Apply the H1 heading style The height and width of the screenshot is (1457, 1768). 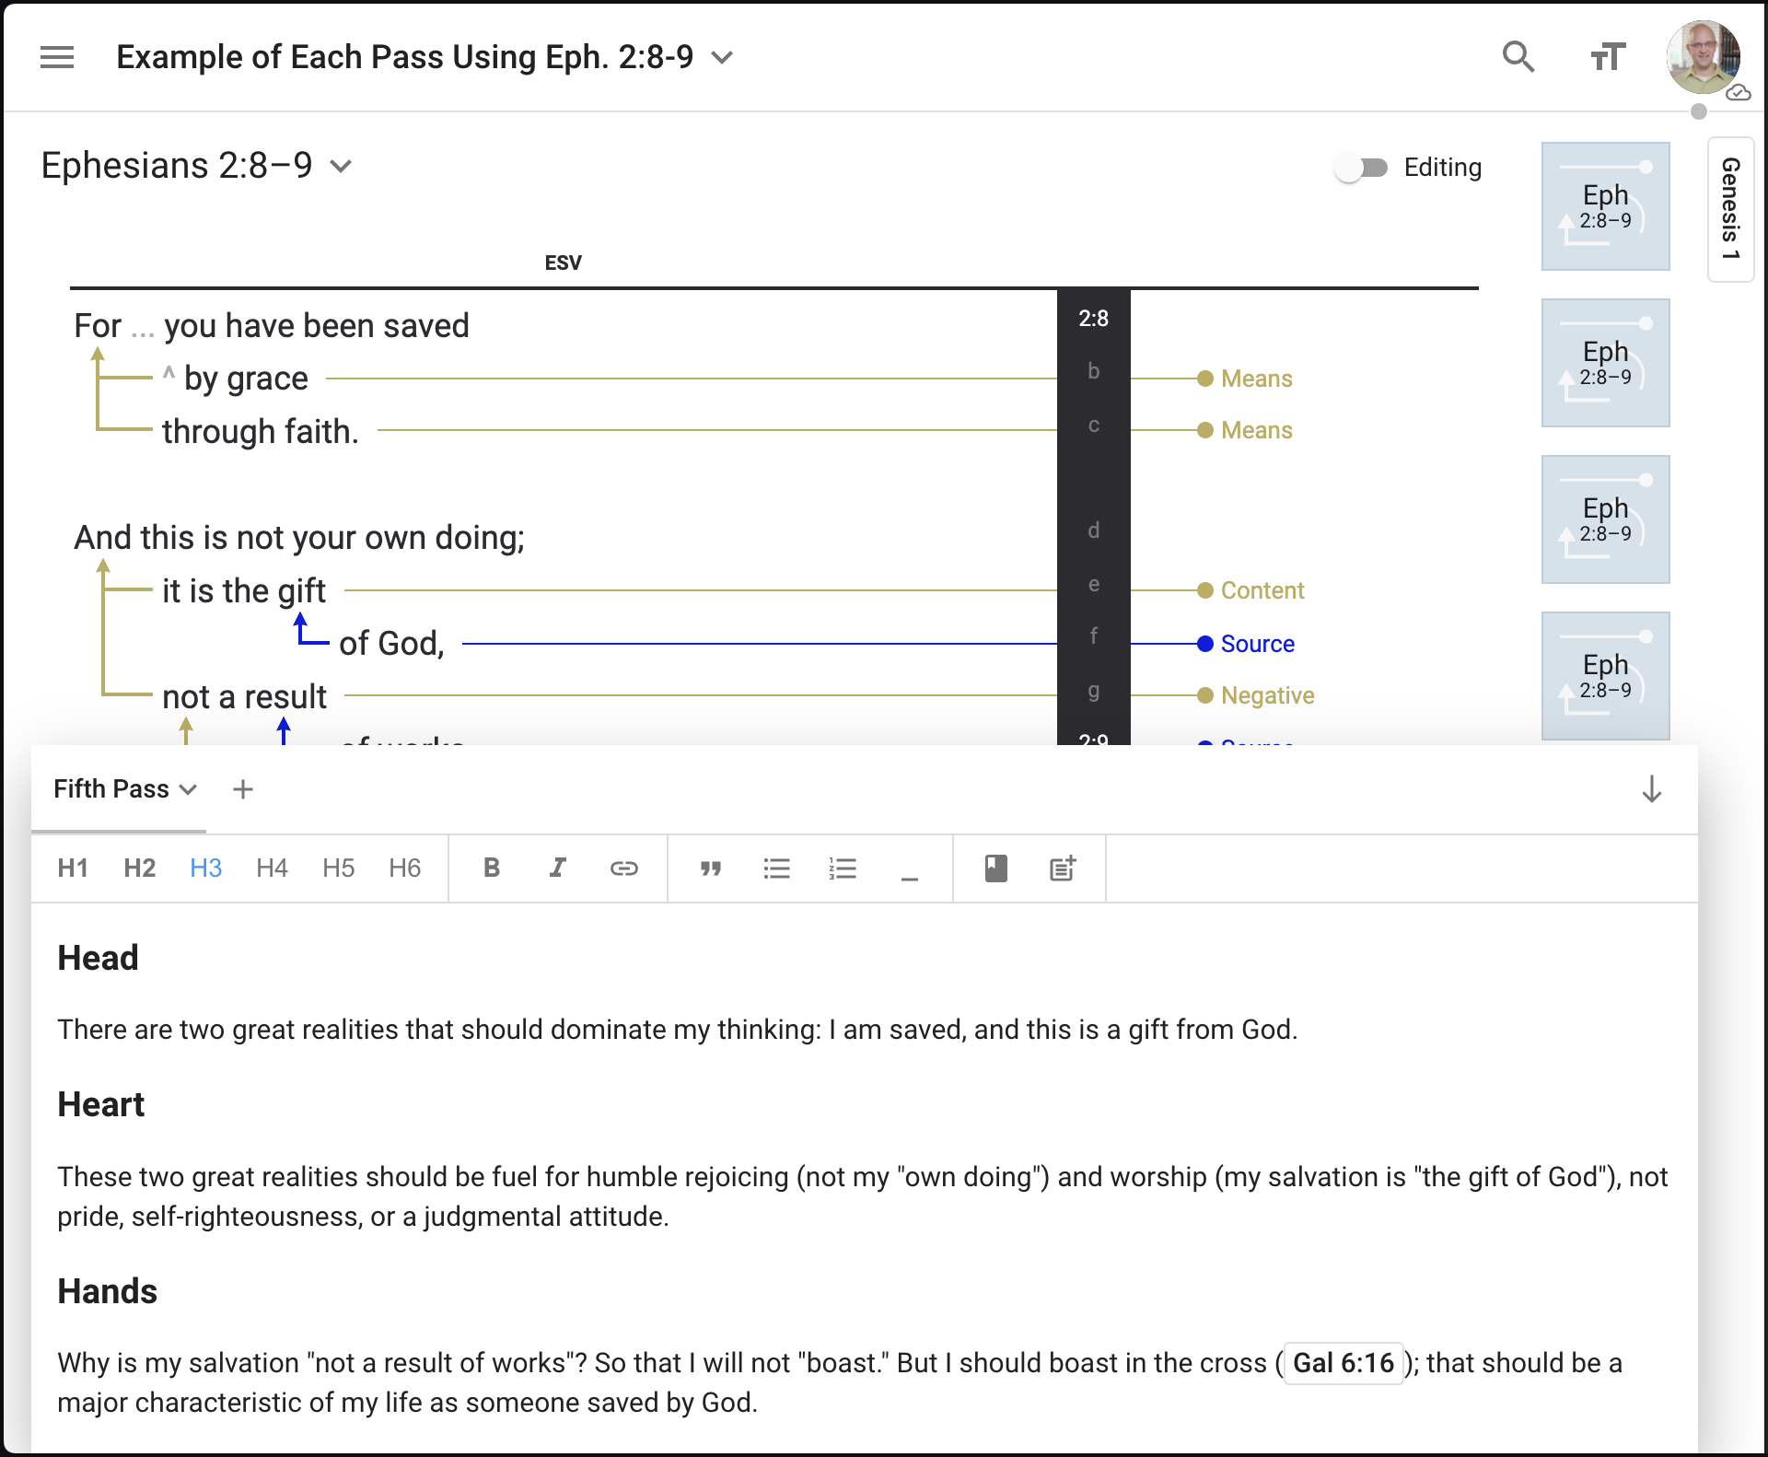tap(73, 868)
